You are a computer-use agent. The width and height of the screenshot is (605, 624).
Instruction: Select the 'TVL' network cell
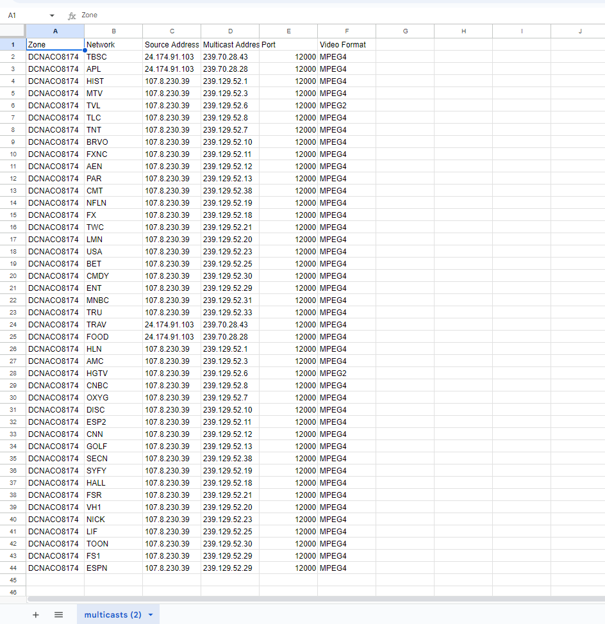[113, 106]
